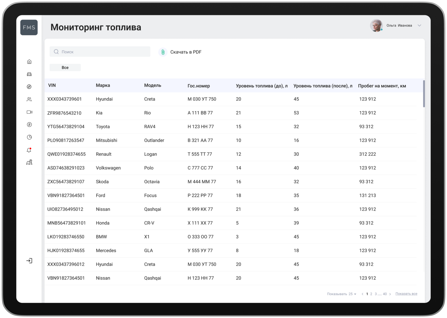
Task: Click 'Уровень топлива (после), л' header
Action: pyautogui.click(x=323, y=86)
